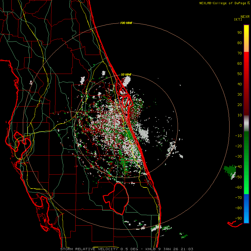Click the -70 scale label

pos(238,198)
